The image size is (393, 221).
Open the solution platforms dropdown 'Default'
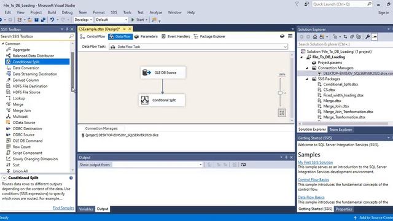pos(112,20)
